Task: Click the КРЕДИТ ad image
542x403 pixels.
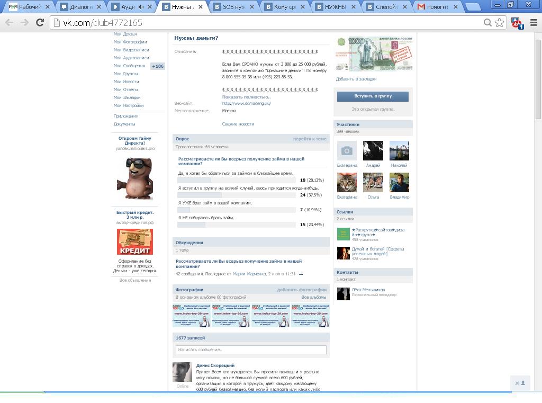Action: (x=135, y=242)
